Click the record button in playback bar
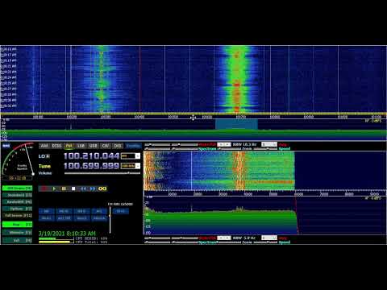 (44, 188)
